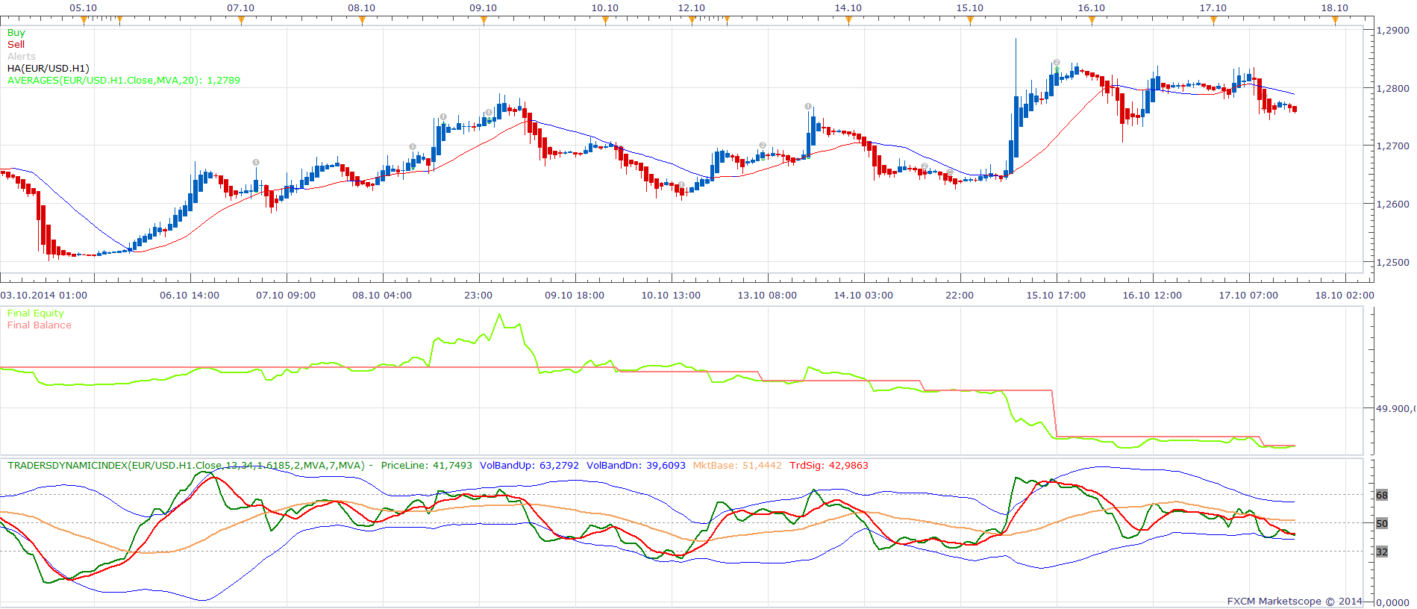Click the orange day marker under 05.10
Image resolution: width=1417 pixels, height=609 pixels.
(84, 21)
